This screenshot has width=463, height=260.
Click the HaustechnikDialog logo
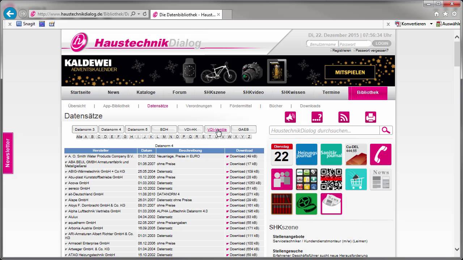coord(136,42)
